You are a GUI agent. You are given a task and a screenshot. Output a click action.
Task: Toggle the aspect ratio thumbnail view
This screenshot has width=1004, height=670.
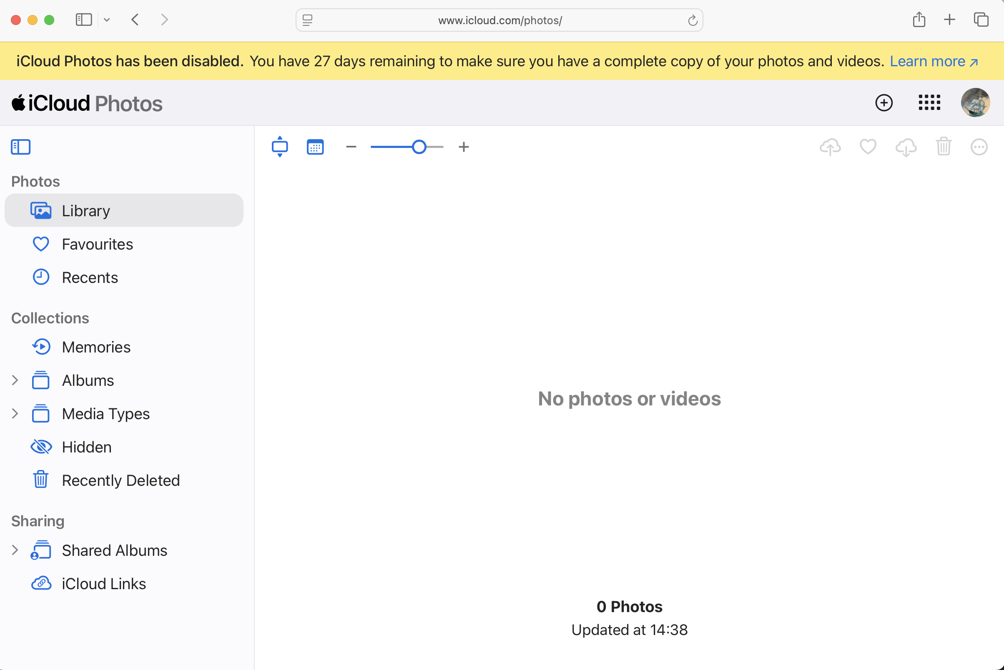tap(280, 147)
